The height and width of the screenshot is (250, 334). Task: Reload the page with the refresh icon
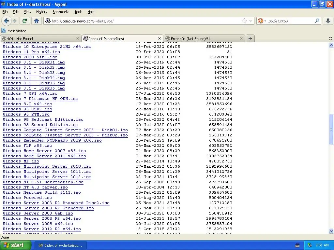[x=24, y=21]
